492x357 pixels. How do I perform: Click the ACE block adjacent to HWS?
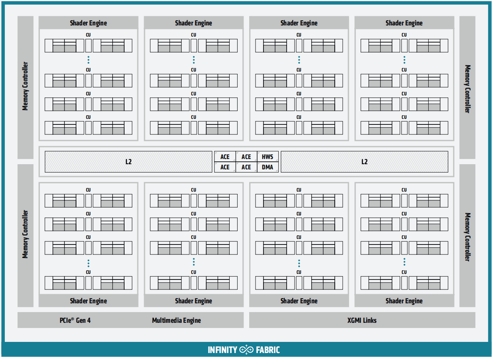[246, 157]
